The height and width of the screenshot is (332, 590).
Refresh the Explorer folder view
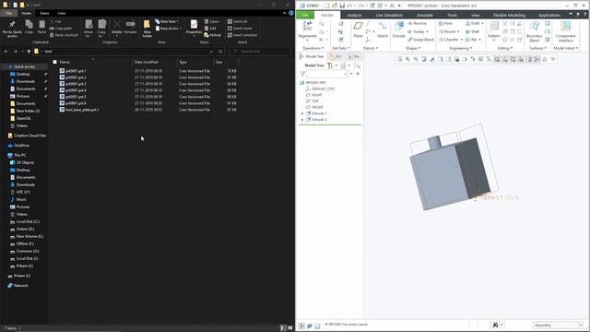click(x=220, y=52)
